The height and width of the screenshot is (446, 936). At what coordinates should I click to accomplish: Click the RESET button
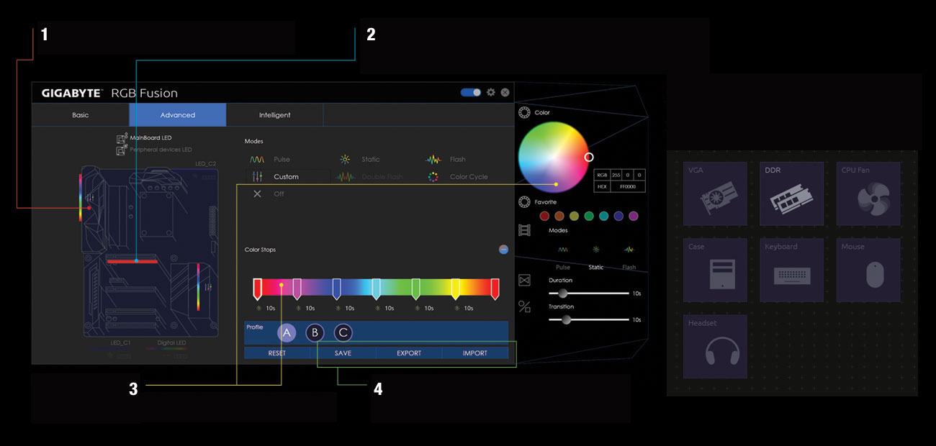click(x=277, y=353)
